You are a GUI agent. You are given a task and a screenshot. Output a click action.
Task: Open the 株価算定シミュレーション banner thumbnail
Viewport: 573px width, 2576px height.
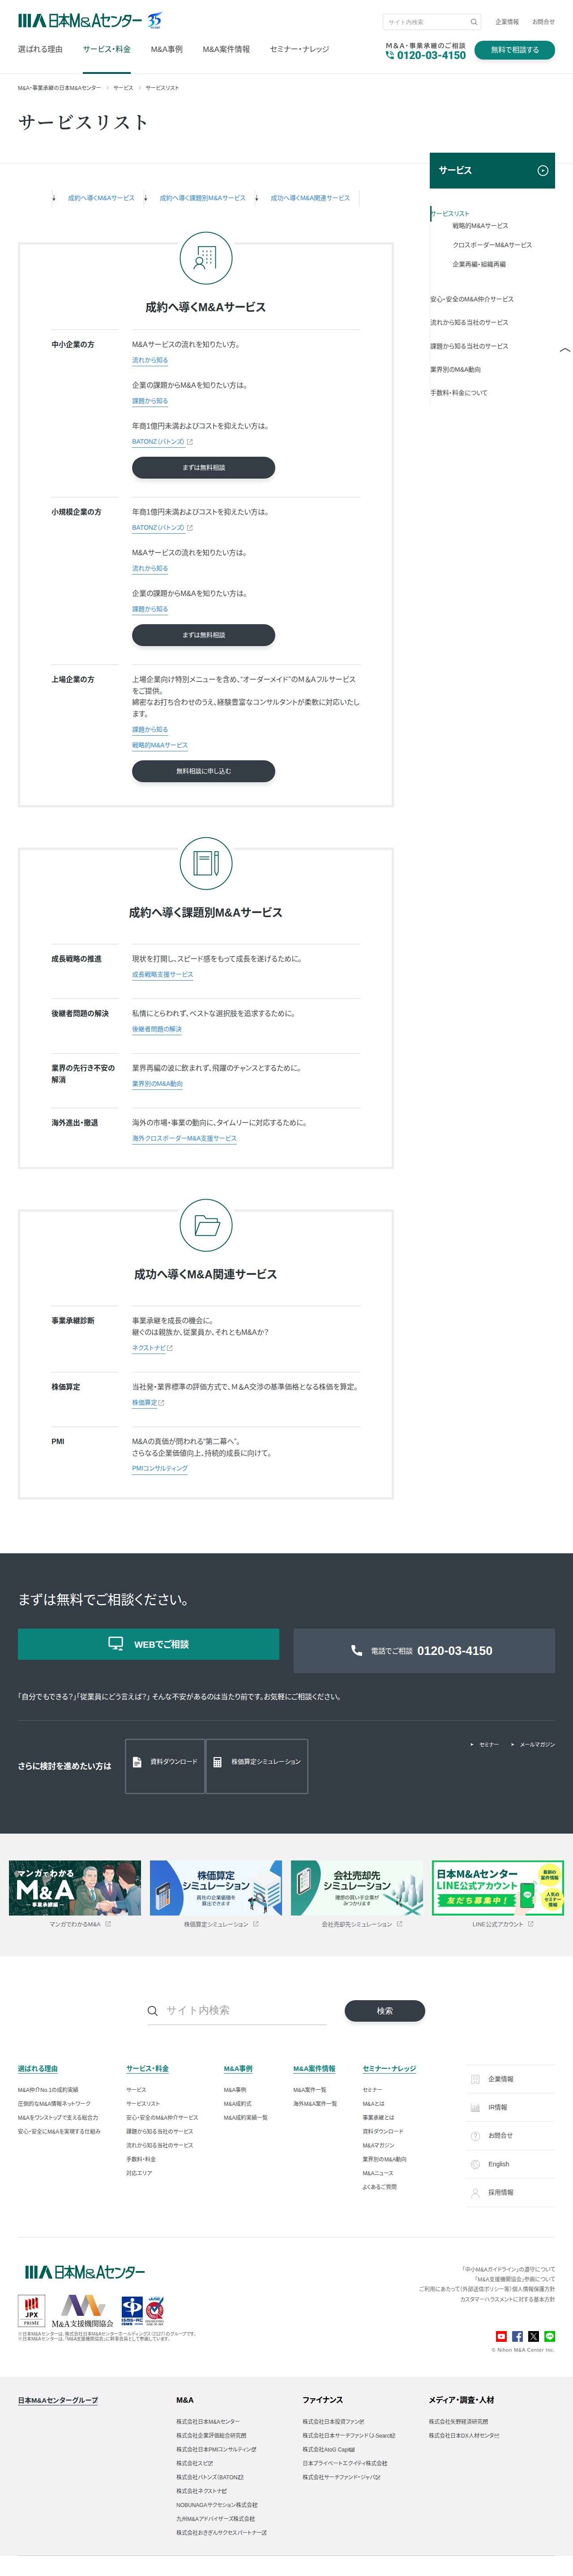pos(216,1888)
